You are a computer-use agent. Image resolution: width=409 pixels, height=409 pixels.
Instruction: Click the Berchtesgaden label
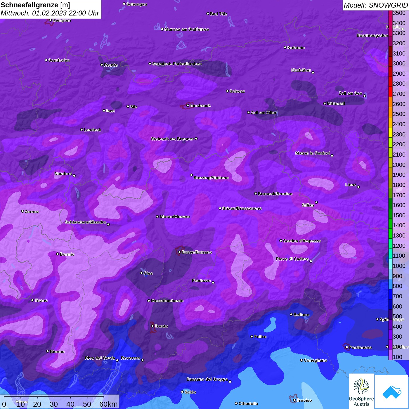[372, 35]
